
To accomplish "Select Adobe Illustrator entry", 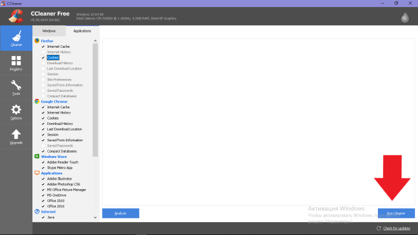I will (x=60, y=178).
